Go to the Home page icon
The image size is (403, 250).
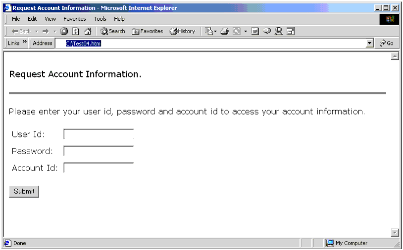click(88, 31)
